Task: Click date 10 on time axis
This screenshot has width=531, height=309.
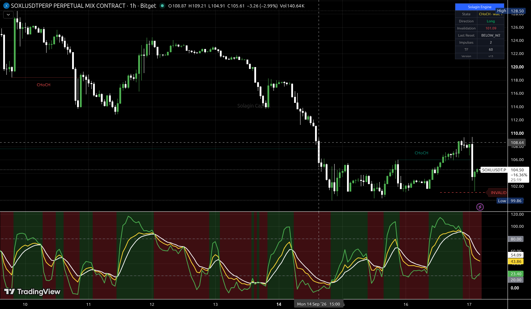Action: 25,304
